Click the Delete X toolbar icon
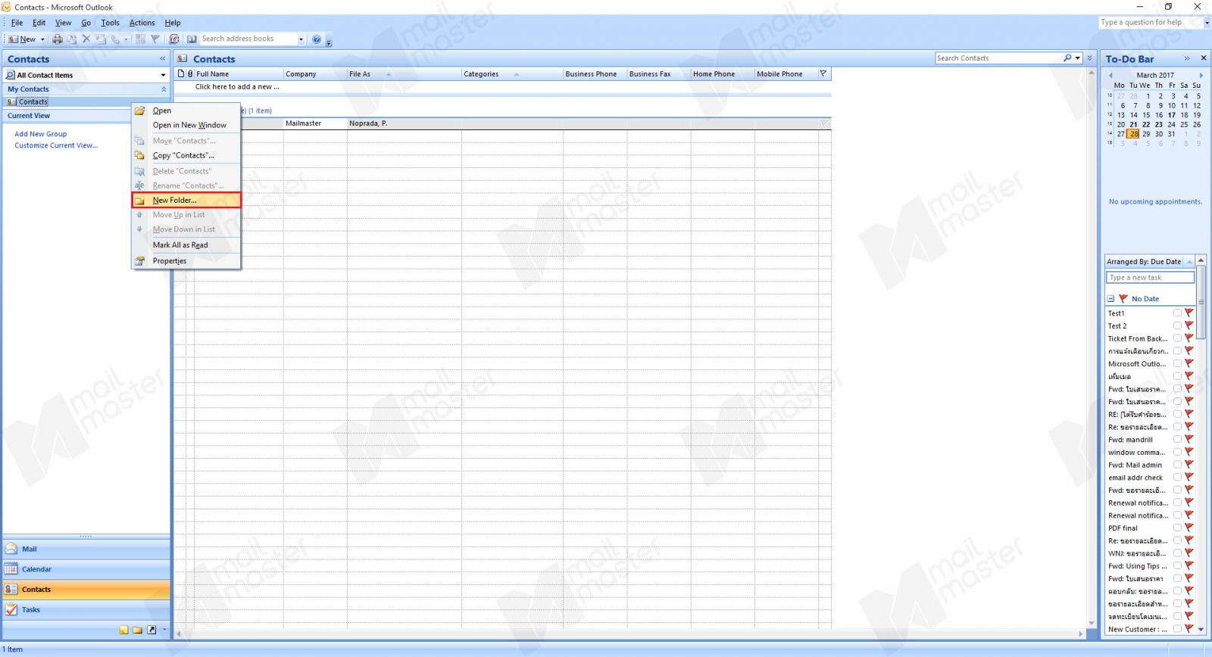The image size is (1212, 657). 86,39
